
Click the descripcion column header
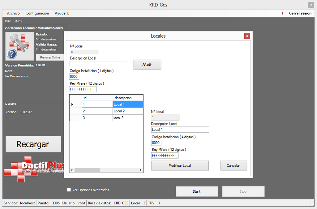pyautogui.click(x=128, y=98)
